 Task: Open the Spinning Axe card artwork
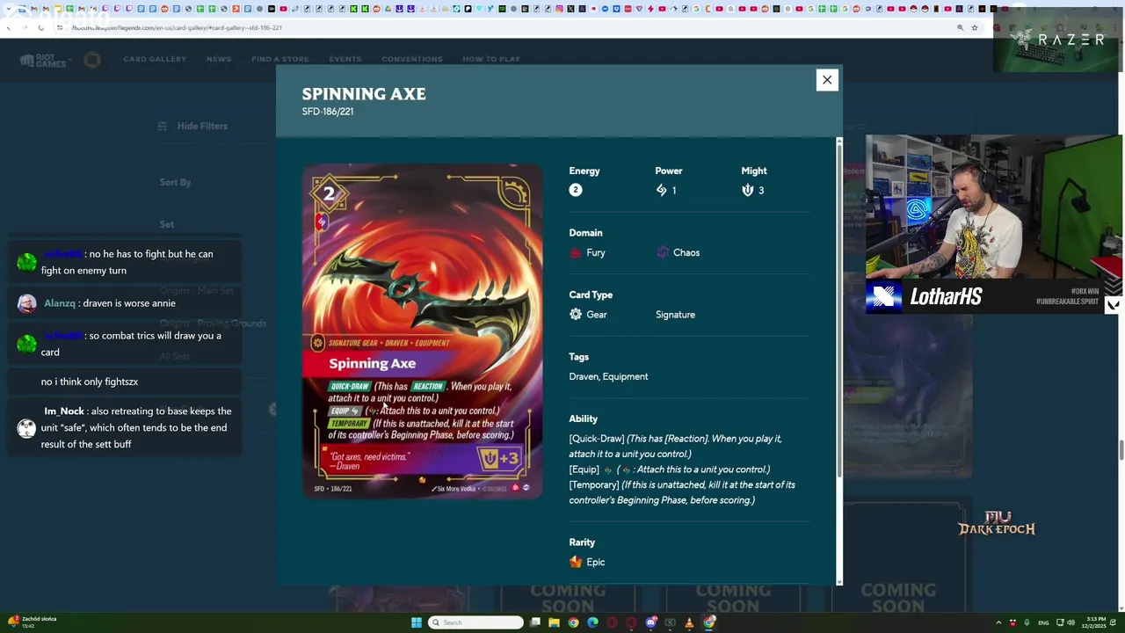pyautogui.click(x=422, y=331)
